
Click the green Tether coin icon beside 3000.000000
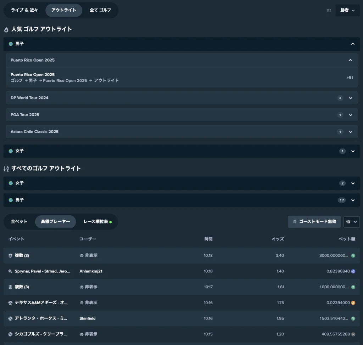353,256
